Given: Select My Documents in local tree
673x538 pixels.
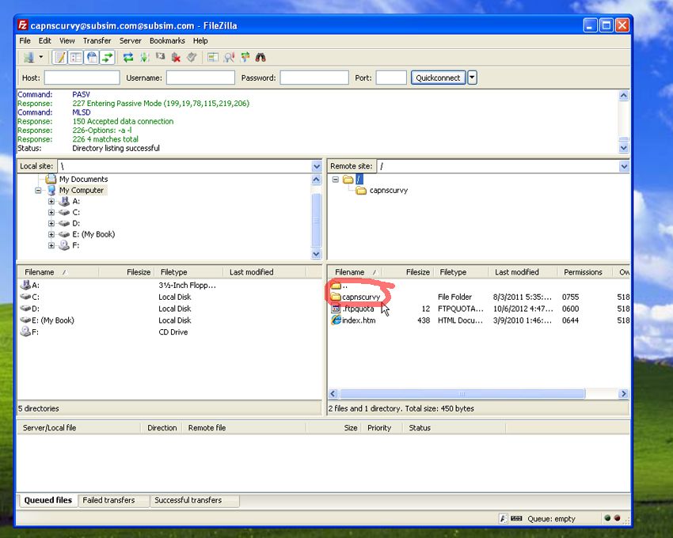Looking at the screenshot, I should pos(83,179).
